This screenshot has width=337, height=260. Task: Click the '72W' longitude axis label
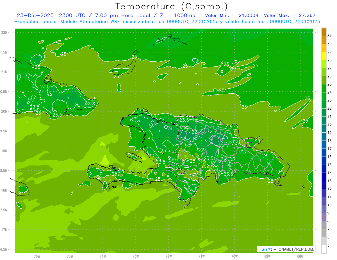168,256
